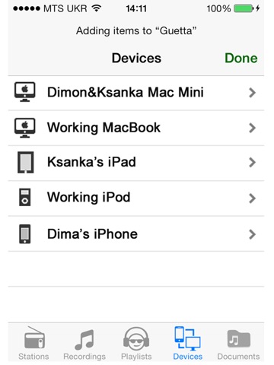Viewport: 274px width, 365px height.
Task: Open the Playlists headphones tab
Action: pos(136,343)
